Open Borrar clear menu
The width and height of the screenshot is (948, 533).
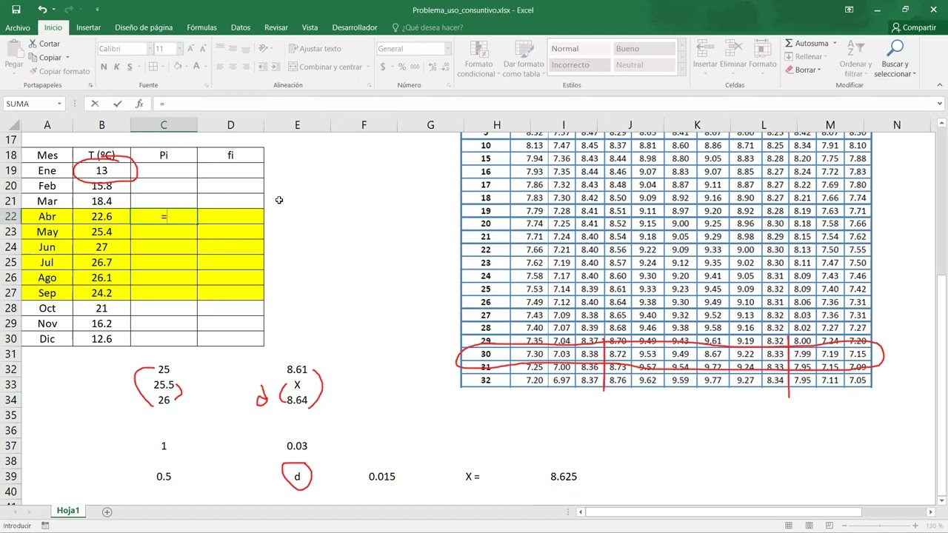pos(803,70)
